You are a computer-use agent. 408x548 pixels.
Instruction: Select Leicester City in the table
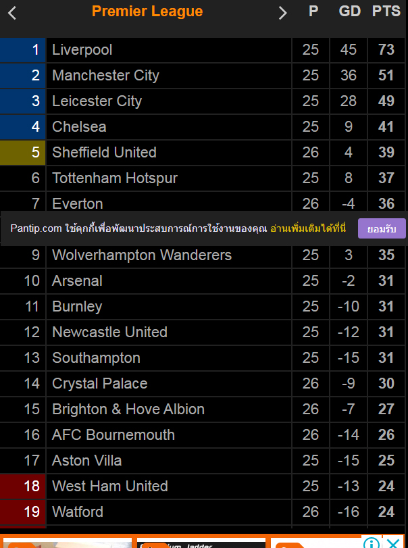[97, 101]
